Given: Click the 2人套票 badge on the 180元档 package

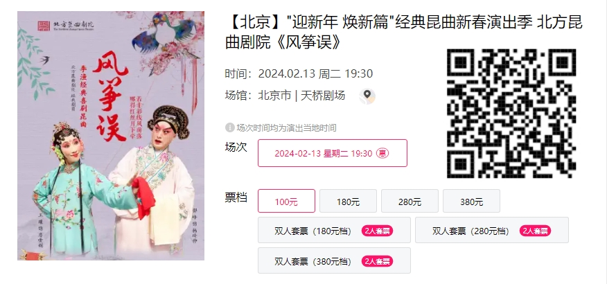Looking at the screenshot, I should tap(378, 231).
